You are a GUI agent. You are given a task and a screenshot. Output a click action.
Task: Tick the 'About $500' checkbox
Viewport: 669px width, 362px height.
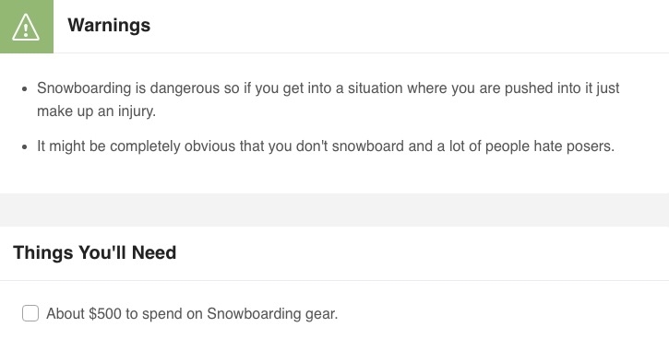30,313
